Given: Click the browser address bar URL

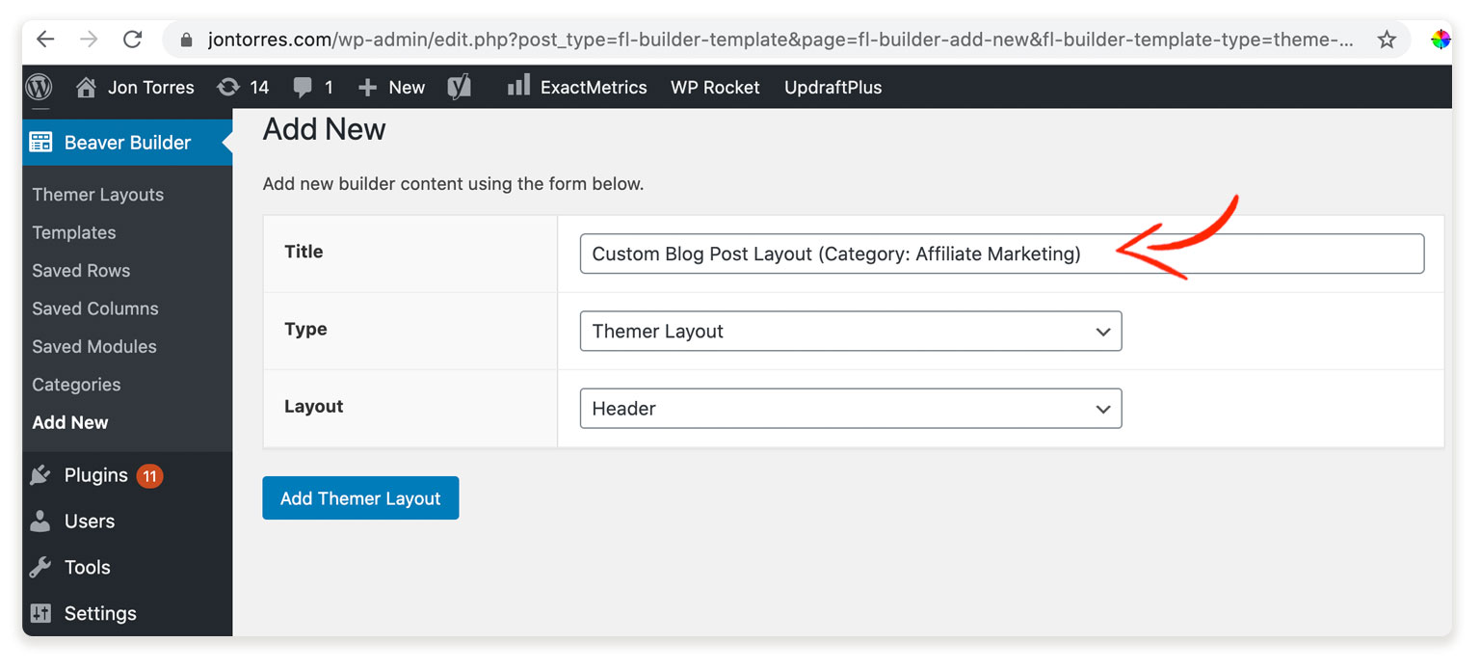Looking at the screenshot, I should pos(780,40).
